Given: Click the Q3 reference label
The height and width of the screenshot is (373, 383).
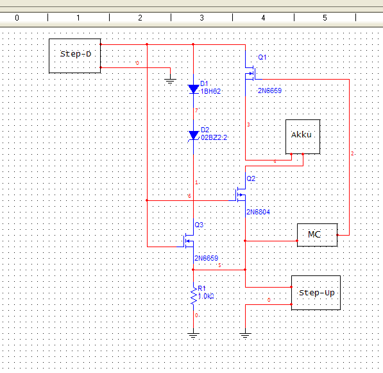Looking at the screenshot, I should 199,225.
